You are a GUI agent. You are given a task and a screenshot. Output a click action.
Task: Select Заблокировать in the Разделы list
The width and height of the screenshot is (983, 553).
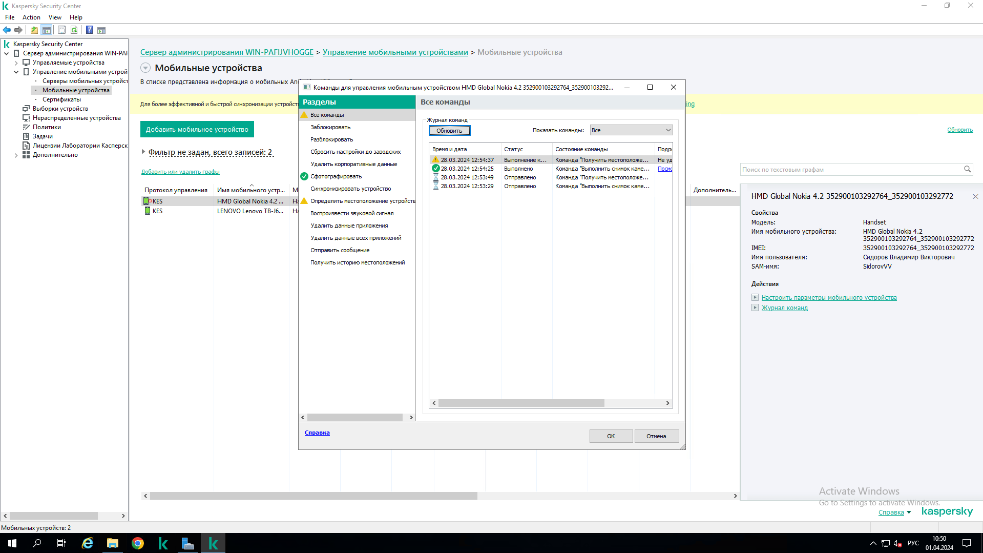[x=357, y=127]
